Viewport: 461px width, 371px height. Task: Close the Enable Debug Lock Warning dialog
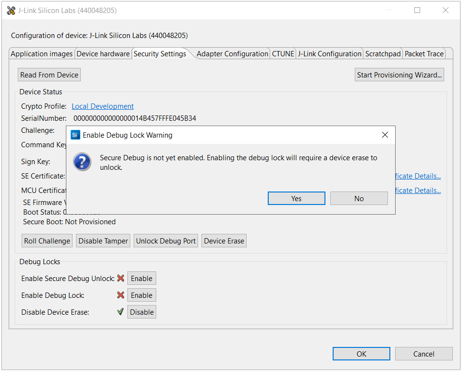pyautogui.click(x=385, y=135)
